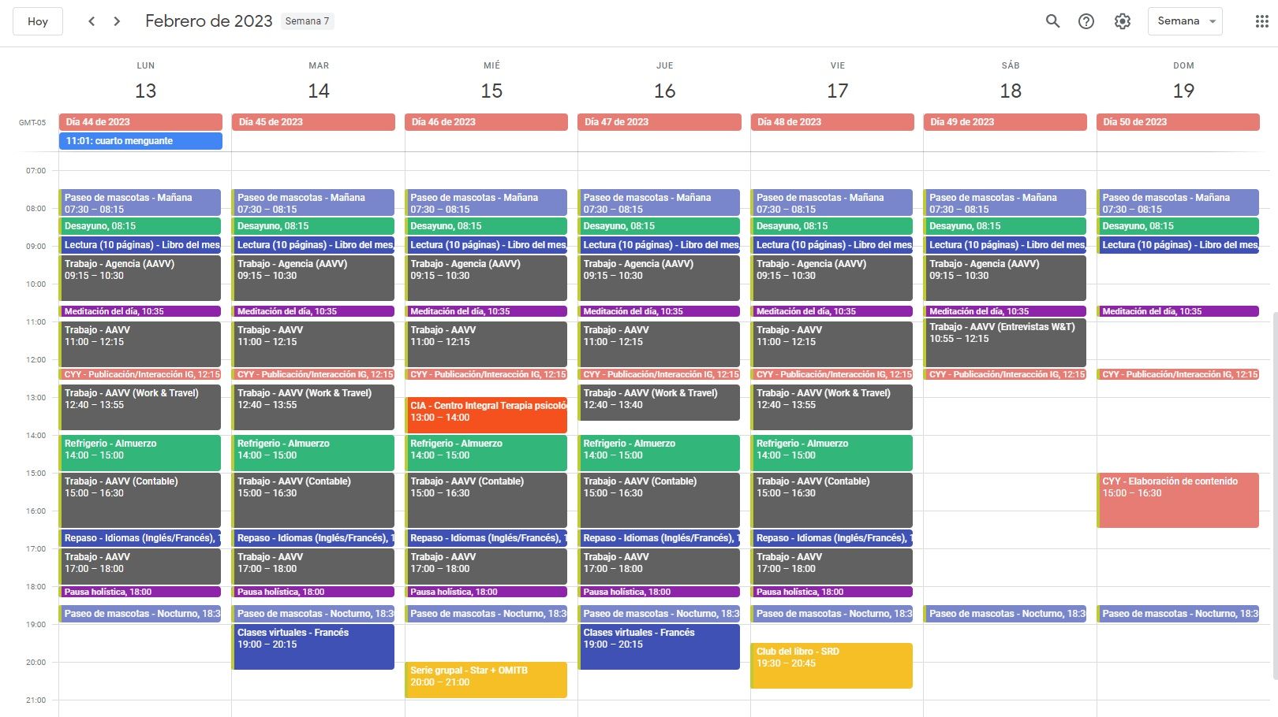Open all-day event 'Día 47 de 2023'
The image size is (1278, 717).
tap(660, 122)
